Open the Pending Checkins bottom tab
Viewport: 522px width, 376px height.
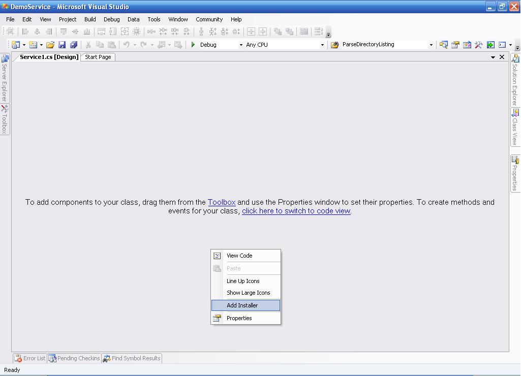tap(74, 358)
